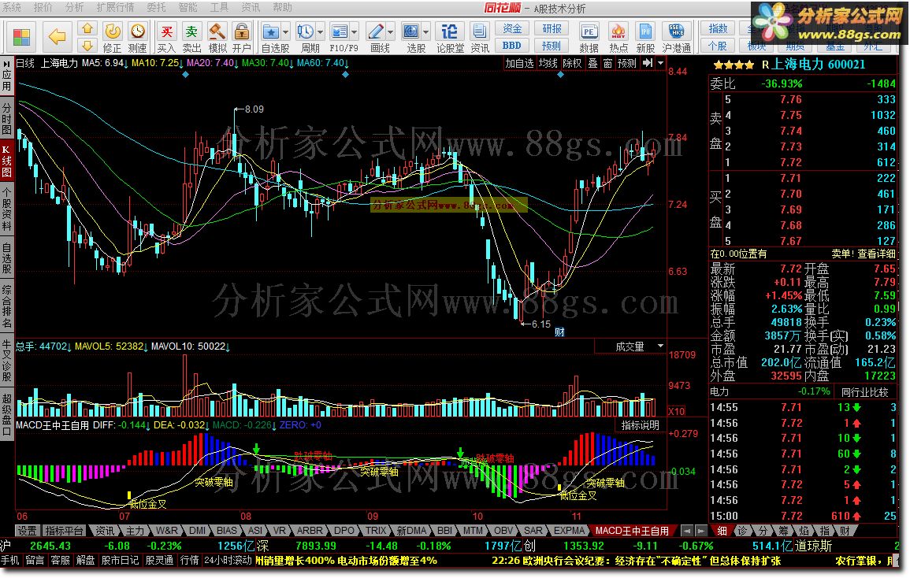Click the 资金 button
Viewport: 910px width, 578px height.
(x=512, y=28)
